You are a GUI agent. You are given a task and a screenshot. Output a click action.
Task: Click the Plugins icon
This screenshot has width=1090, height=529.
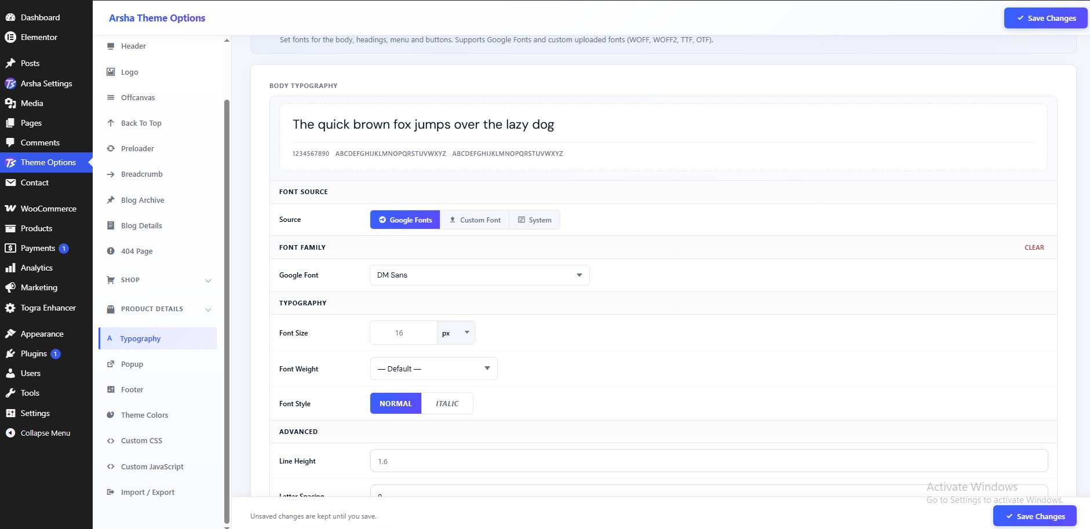click(x=10, y=353)
